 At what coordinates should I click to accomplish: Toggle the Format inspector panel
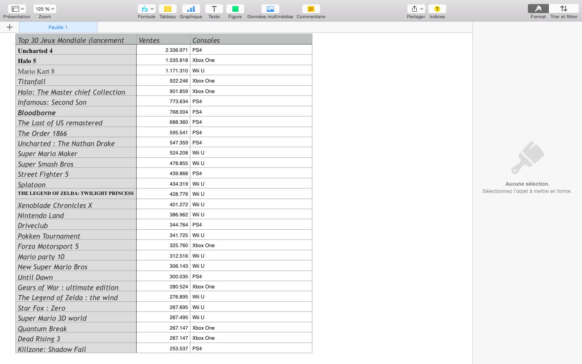pyautogui.click(x=538, y=9)
